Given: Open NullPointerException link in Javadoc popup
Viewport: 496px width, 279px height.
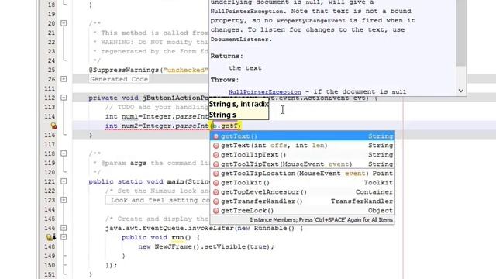Looking at the screenshot, I should 265,92.
